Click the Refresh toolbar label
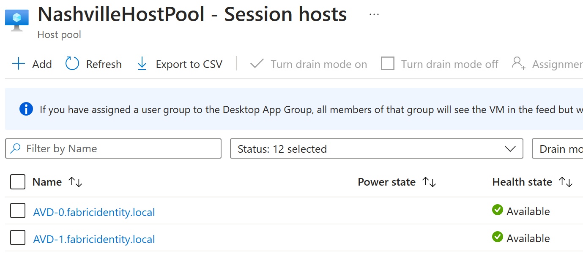The width and height of the screenshot is (583, 259). tap(104, 64)
